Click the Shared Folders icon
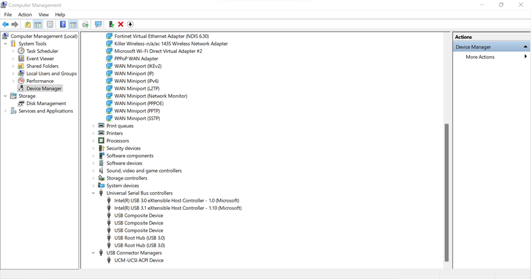531x279 pixels. (x=21, y=66)
